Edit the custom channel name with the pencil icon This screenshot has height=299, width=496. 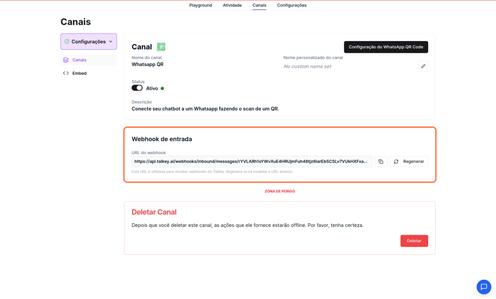tap(423, 66)
